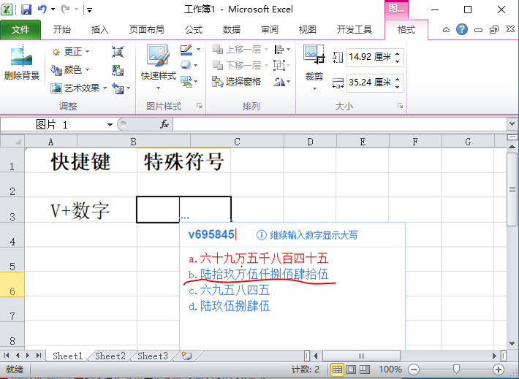Click the zoom slider handle in status bar
Viewport: 519px width, 379px height.
(455, 370)
